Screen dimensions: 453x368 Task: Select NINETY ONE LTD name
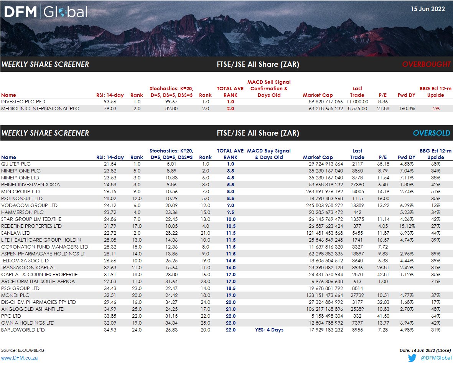tap(20, 178)
